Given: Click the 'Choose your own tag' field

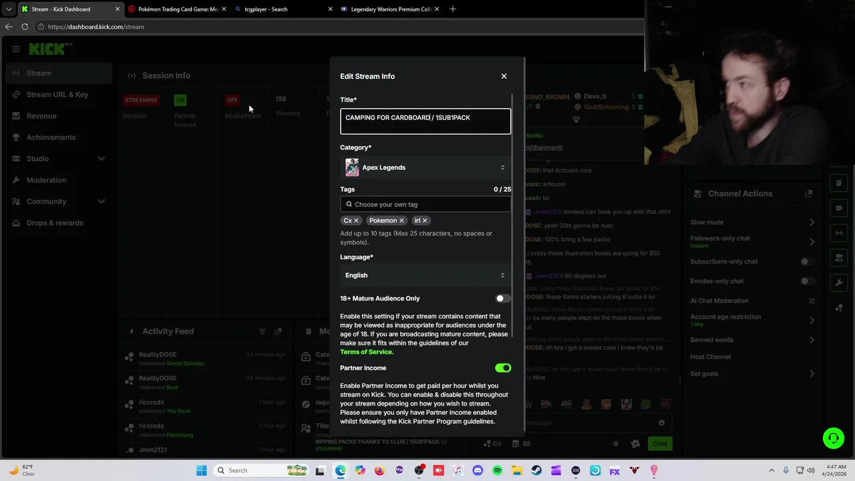Looking at the screenshot, I should click(x=425, y=204).
